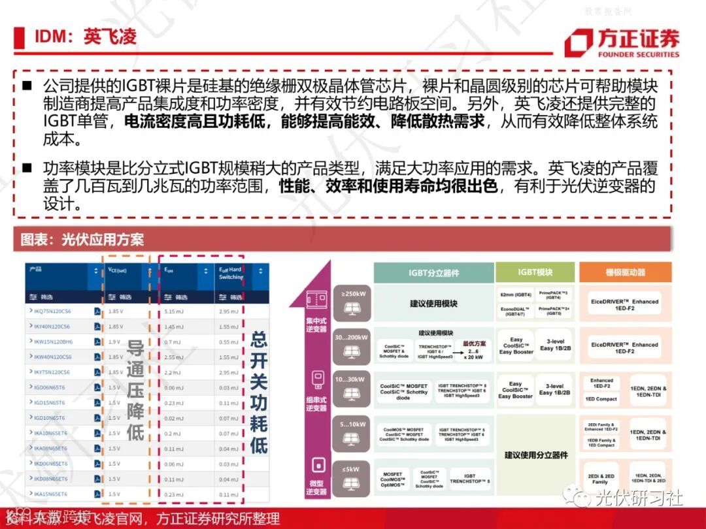706x529 pixels.
Task: Click the MOSFET CoolMOS OptiMOS box
Action: [392, 479]
